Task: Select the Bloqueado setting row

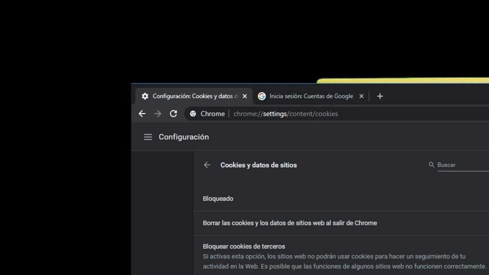Action: 218,199
